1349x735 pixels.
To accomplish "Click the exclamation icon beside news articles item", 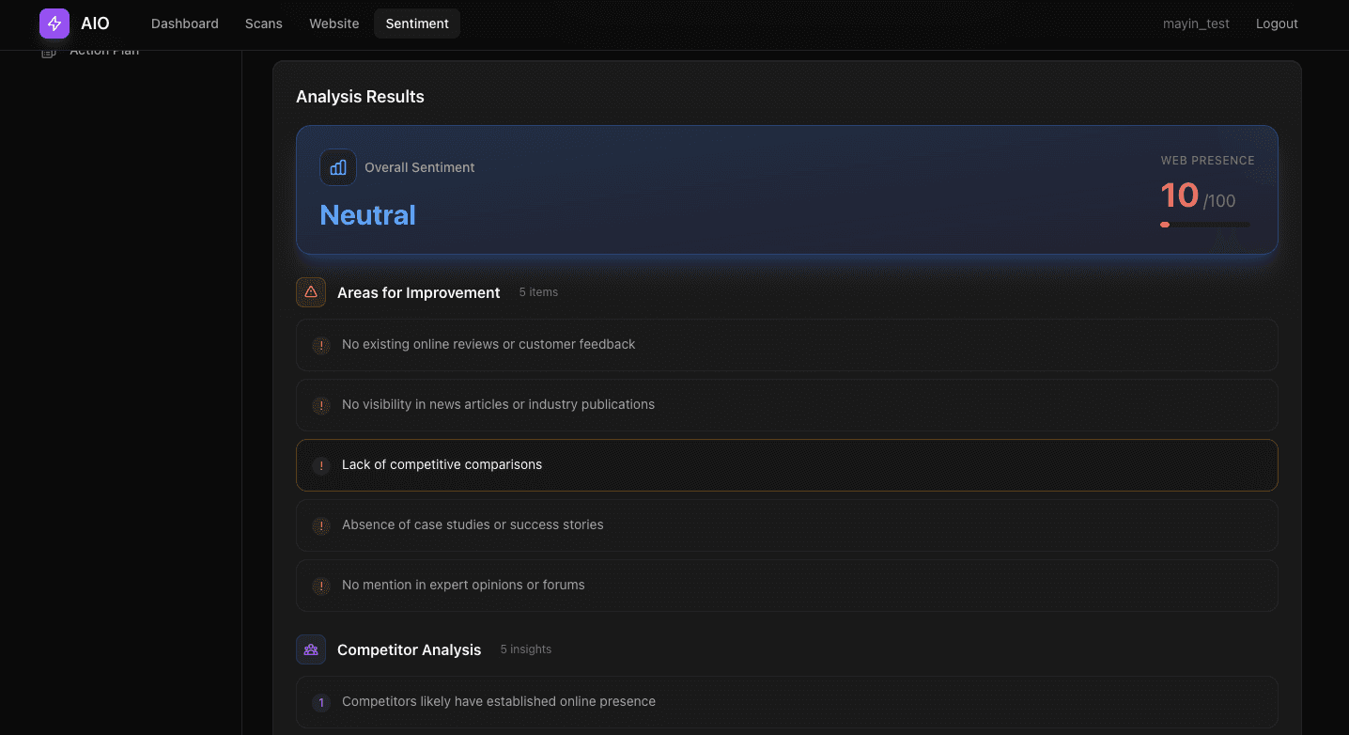I will point(320,405).
